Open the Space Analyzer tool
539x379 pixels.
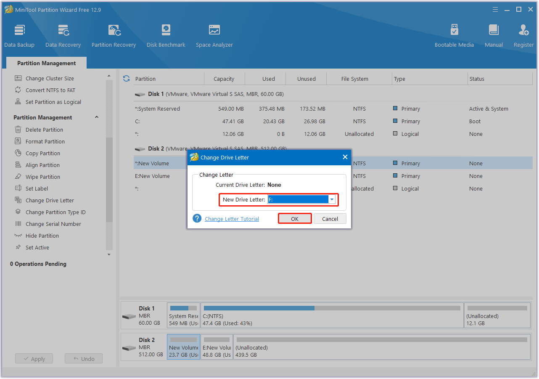[x=214, y=36]
